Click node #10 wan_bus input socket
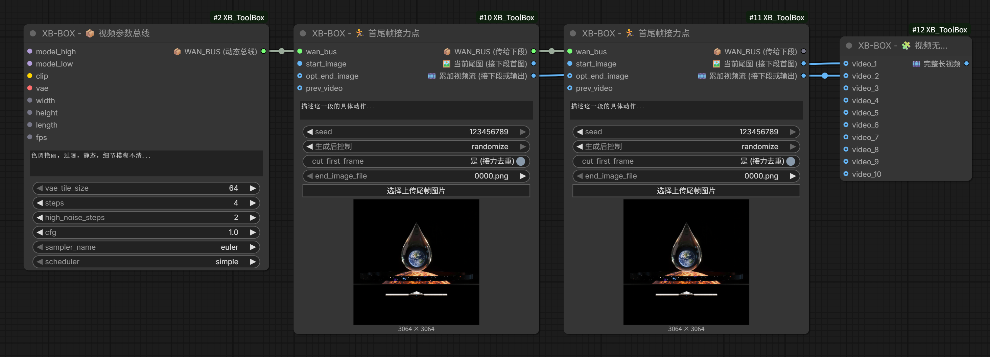 (x=300, y=51)
